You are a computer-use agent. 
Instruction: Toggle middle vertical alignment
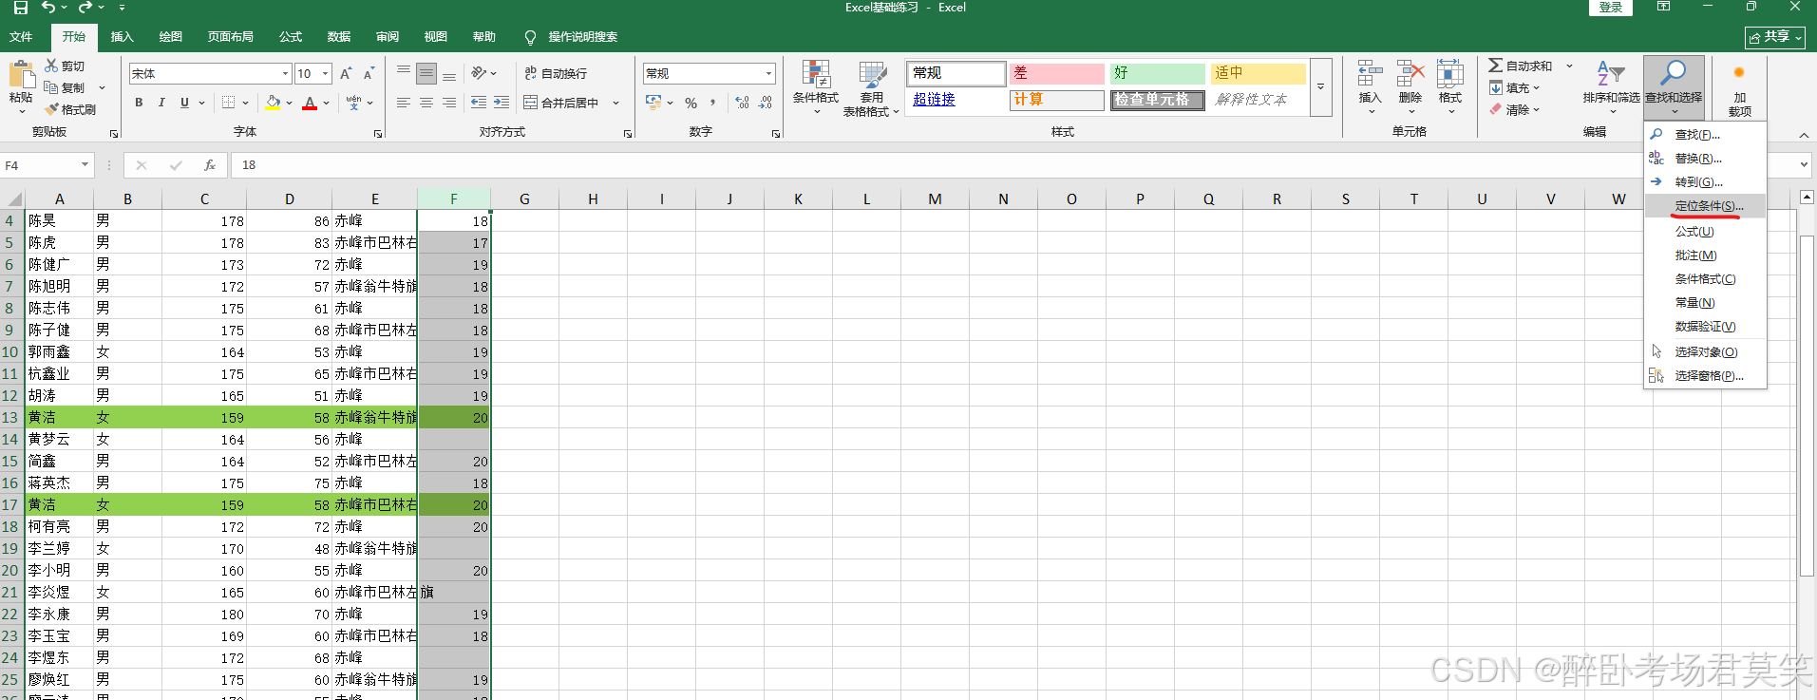tap(426, 73)
